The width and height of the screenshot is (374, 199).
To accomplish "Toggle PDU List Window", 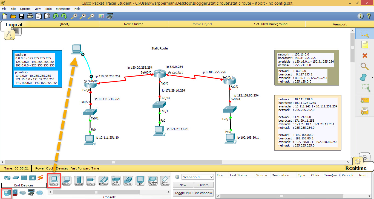I will (x=193, y=193).
